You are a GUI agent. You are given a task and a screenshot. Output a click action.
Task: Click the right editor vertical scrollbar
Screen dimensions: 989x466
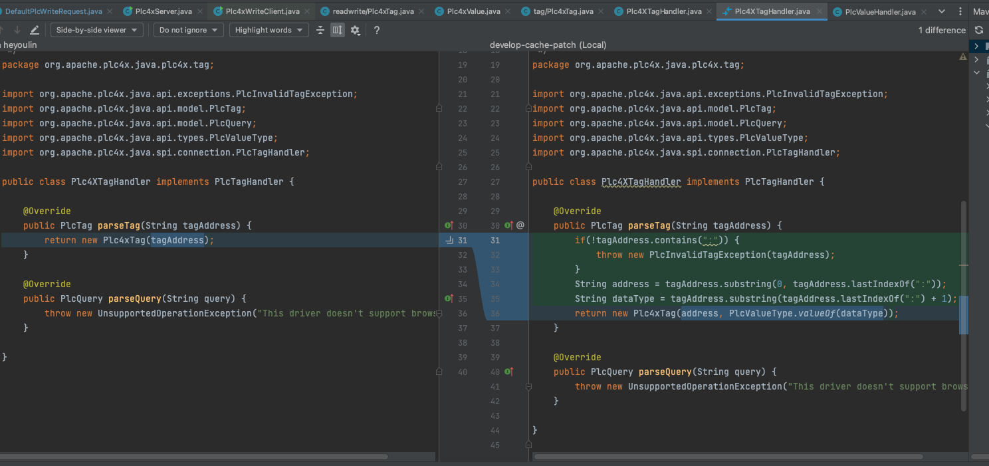[964, 306]
